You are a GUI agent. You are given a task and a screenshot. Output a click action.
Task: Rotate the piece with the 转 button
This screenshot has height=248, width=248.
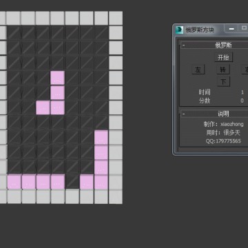tap(223, 70)
